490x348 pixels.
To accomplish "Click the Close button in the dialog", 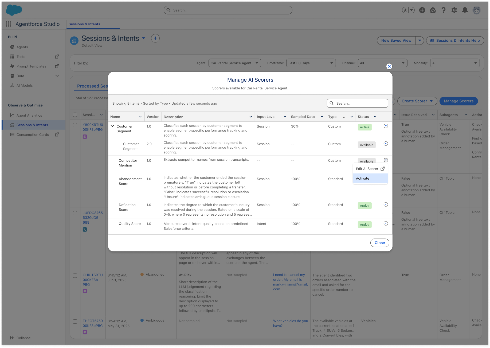I will (x=379, y=243).
